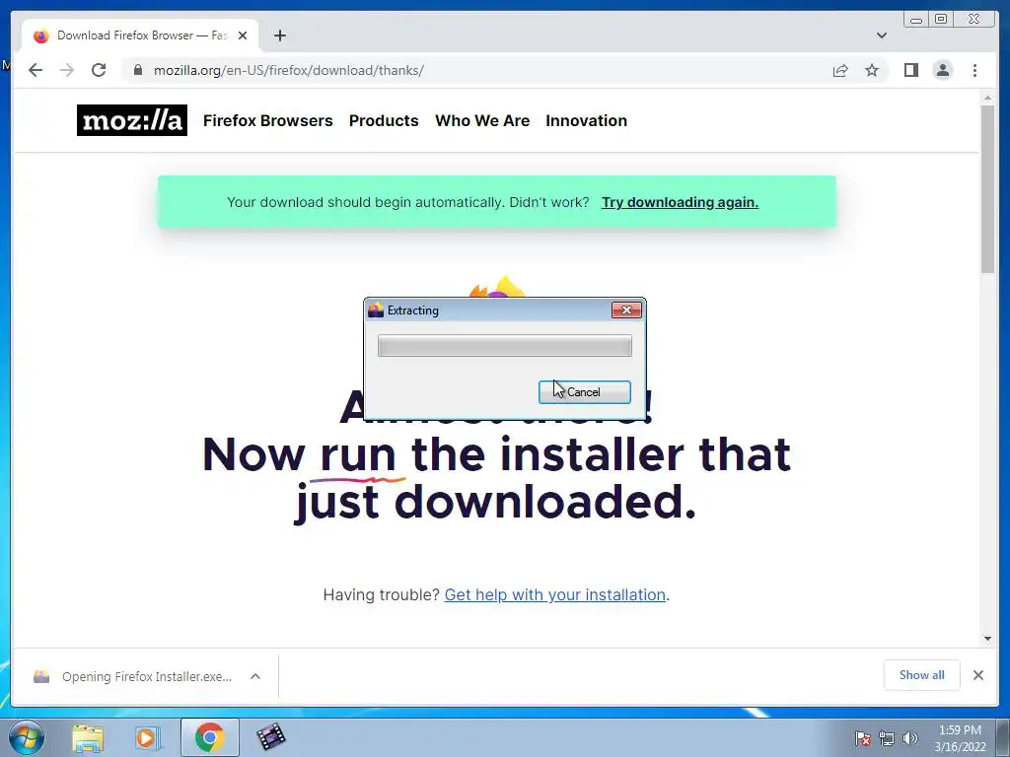1010x757 pixels.
Task: Close the Download Firefox Browser tab
Action: coord(243,35)
